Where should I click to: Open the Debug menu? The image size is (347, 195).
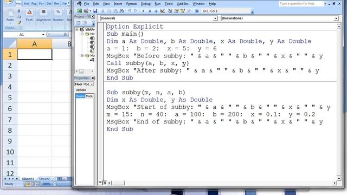(x=145, y=4)
